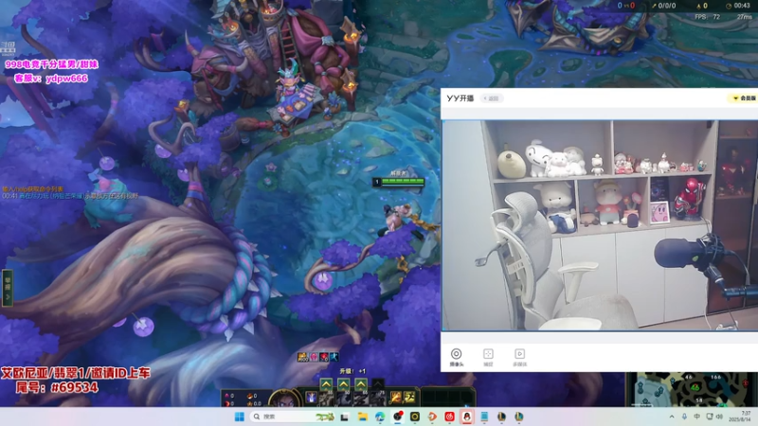758x426 pixels.
Task: Select the 多媒体 multimedia source icon
Action: click(519, 358)
